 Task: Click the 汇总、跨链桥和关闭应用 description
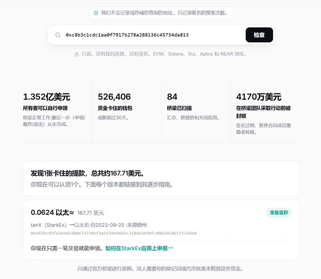click(193, 118)
